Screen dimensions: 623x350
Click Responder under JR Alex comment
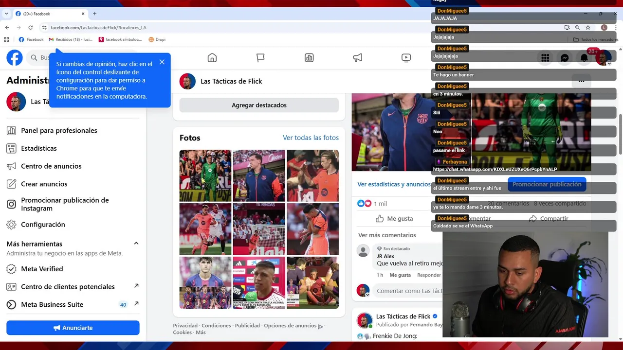click(429, 275)
